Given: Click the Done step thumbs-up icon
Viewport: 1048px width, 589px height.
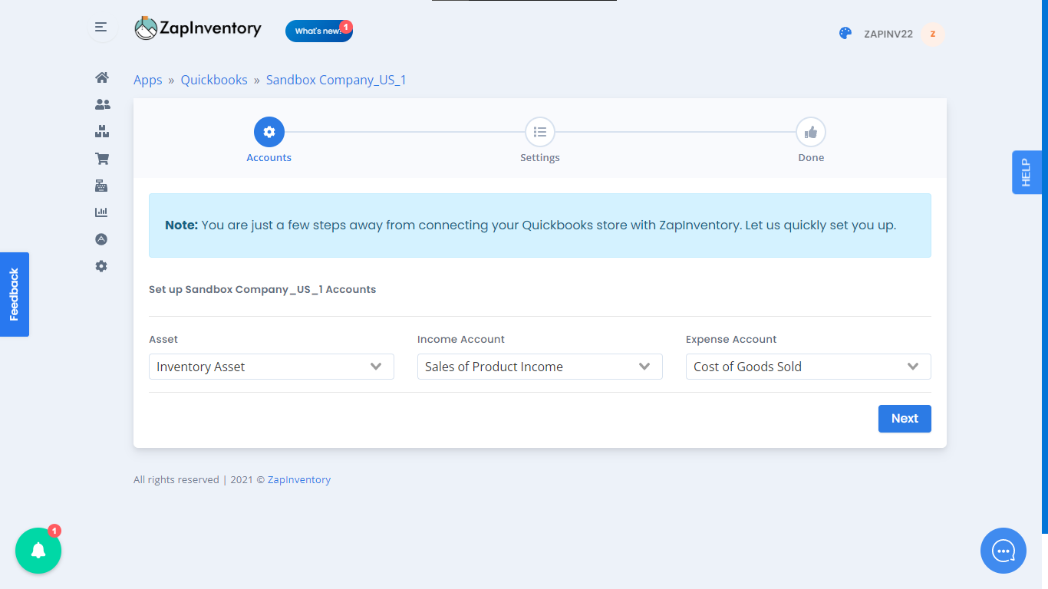Looking at the screenshot, I should [x=811, y=132].
